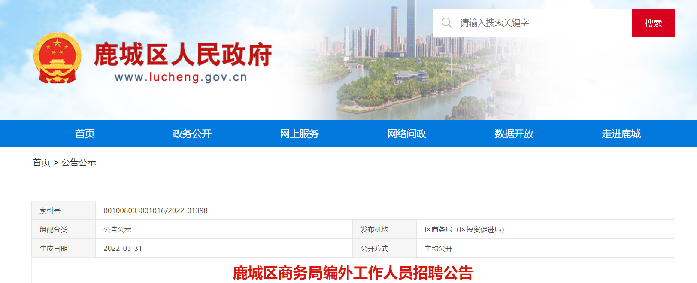The width and height of the screenshot is (697, 283).
Task: Click the 区商务局（区投资促进局）publisher value
Action: pos(464,229)
